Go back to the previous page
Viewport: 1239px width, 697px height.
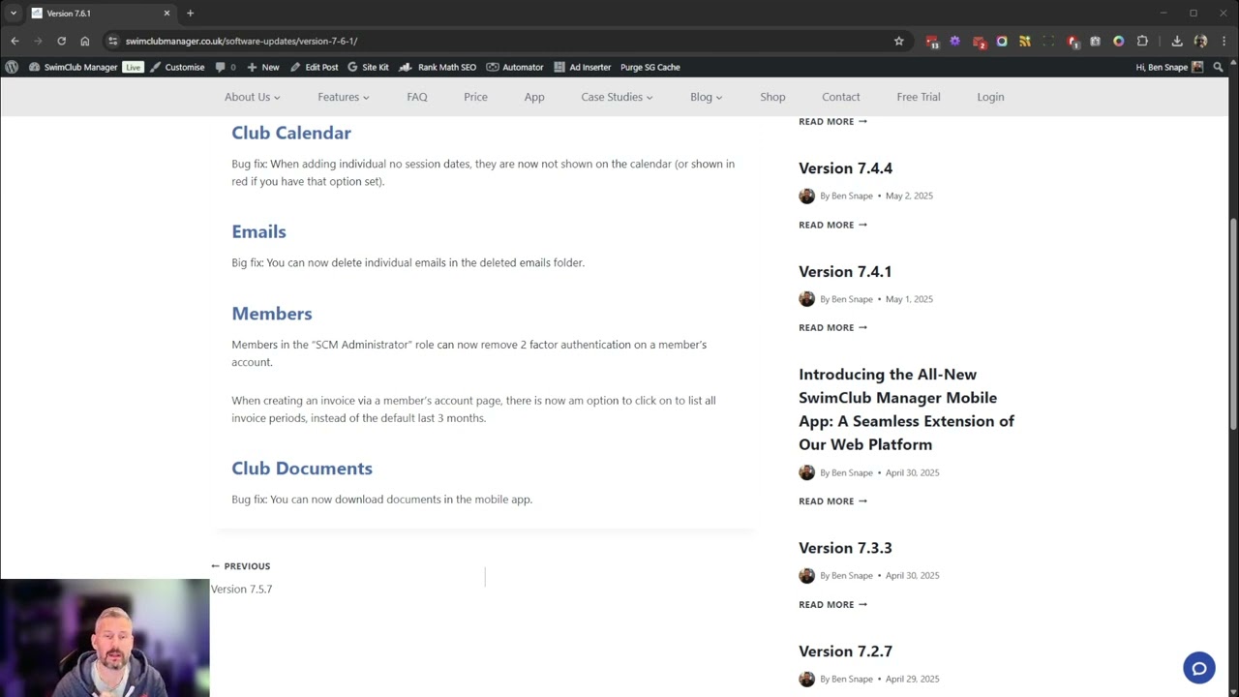pyautogui.click(x=15, y=41)
